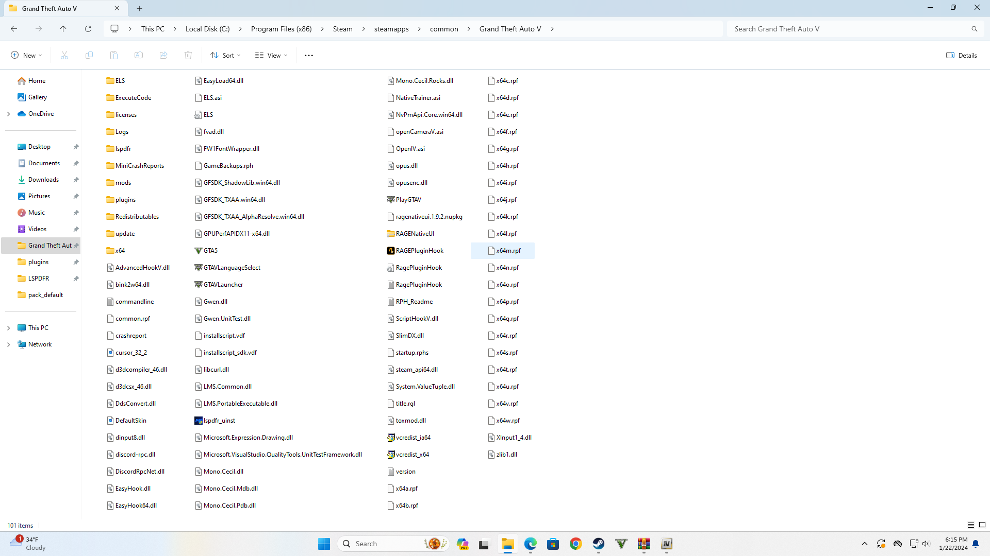The height and width of the screenshot is (556, 990).
Task: Switch to large thumbnails view in the status bar
Action: (982, 525)
